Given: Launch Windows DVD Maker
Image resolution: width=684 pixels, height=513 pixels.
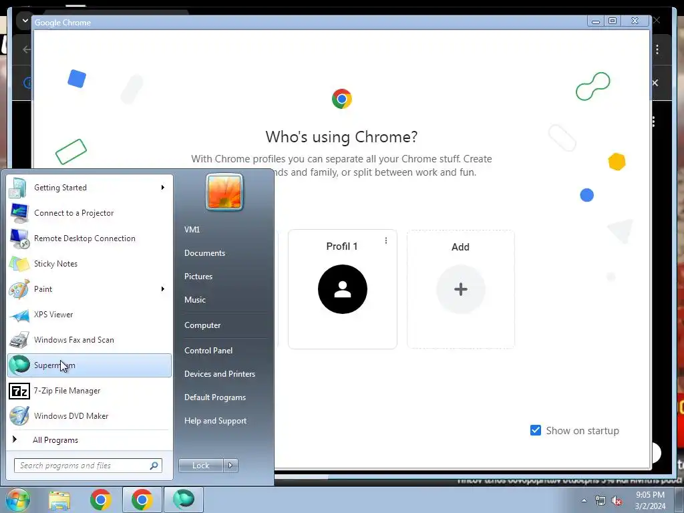Looking at the screenshot, I should click(x=89, y=415).
